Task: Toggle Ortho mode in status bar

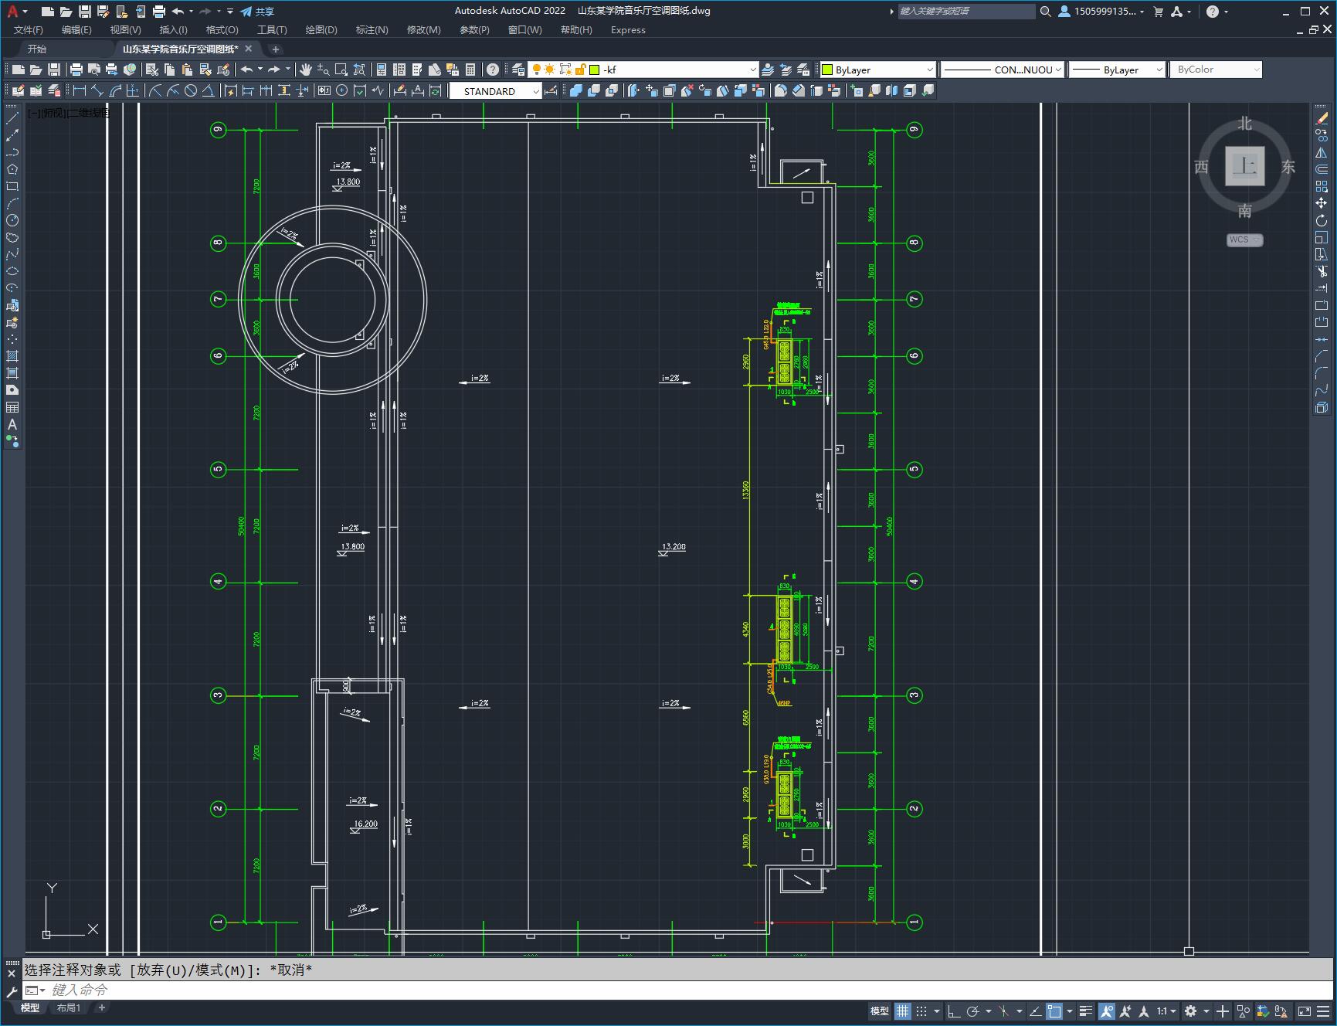Action: point(954,1011)
